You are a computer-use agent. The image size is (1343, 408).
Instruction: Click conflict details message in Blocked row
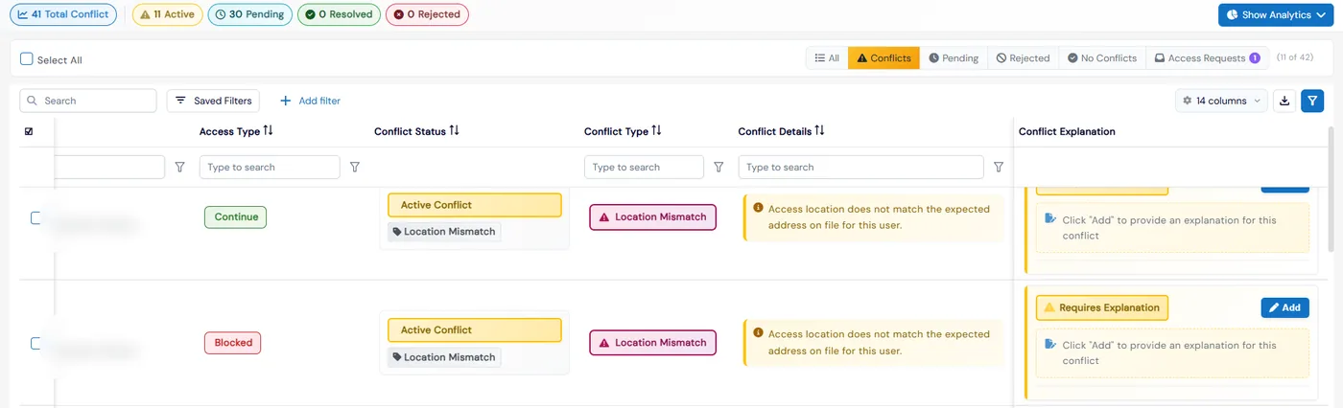click(873, 343)
